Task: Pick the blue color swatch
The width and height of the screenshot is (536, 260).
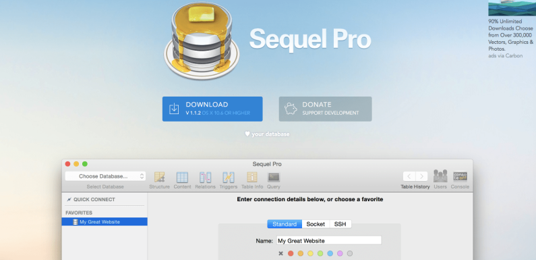Action: 330,253
